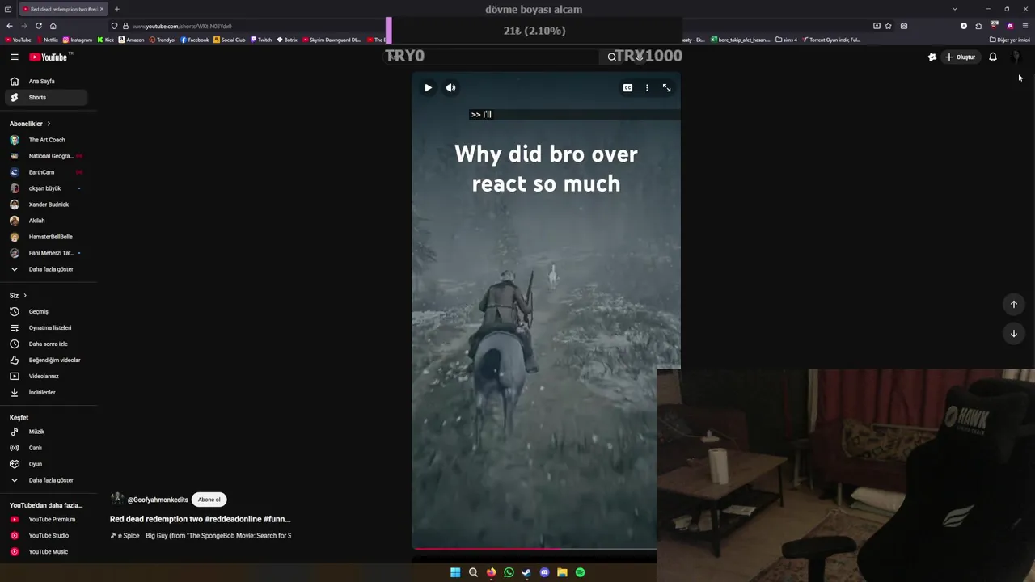Click the Abone ol subscribe button

point(209,500)
